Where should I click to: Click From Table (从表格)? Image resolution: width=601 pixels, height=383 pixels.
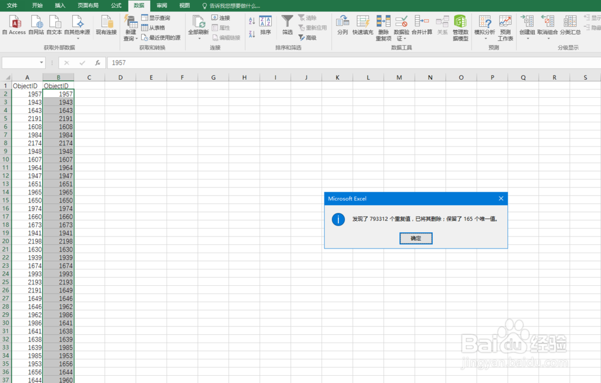[153, 28]
